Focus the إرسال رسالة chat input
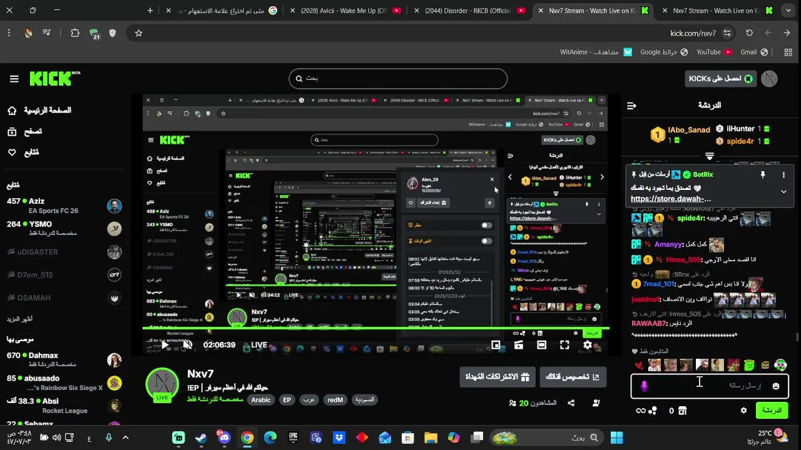 point(710,386)
